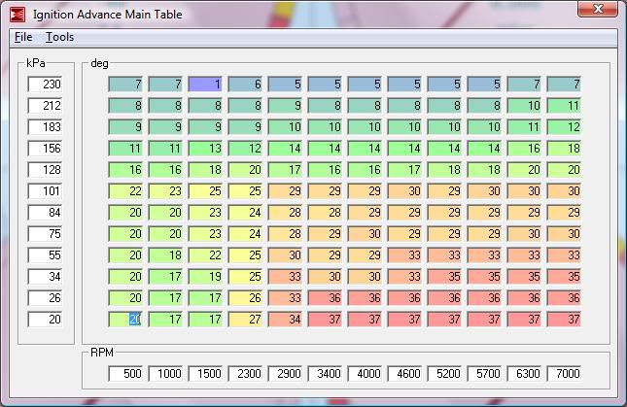Select advance cell at 84 kPa, 3400 RPM
This screenshot has height=407, width=627.
(325, 213)
